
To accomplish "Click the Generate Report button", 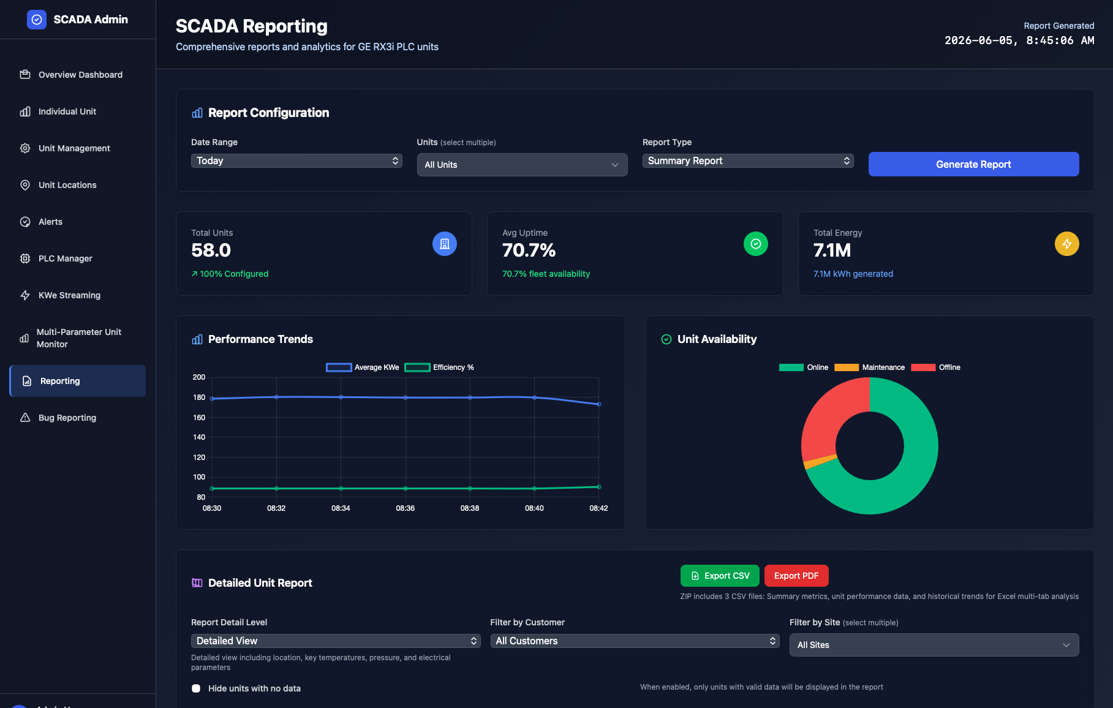I will tap(973, 164).
